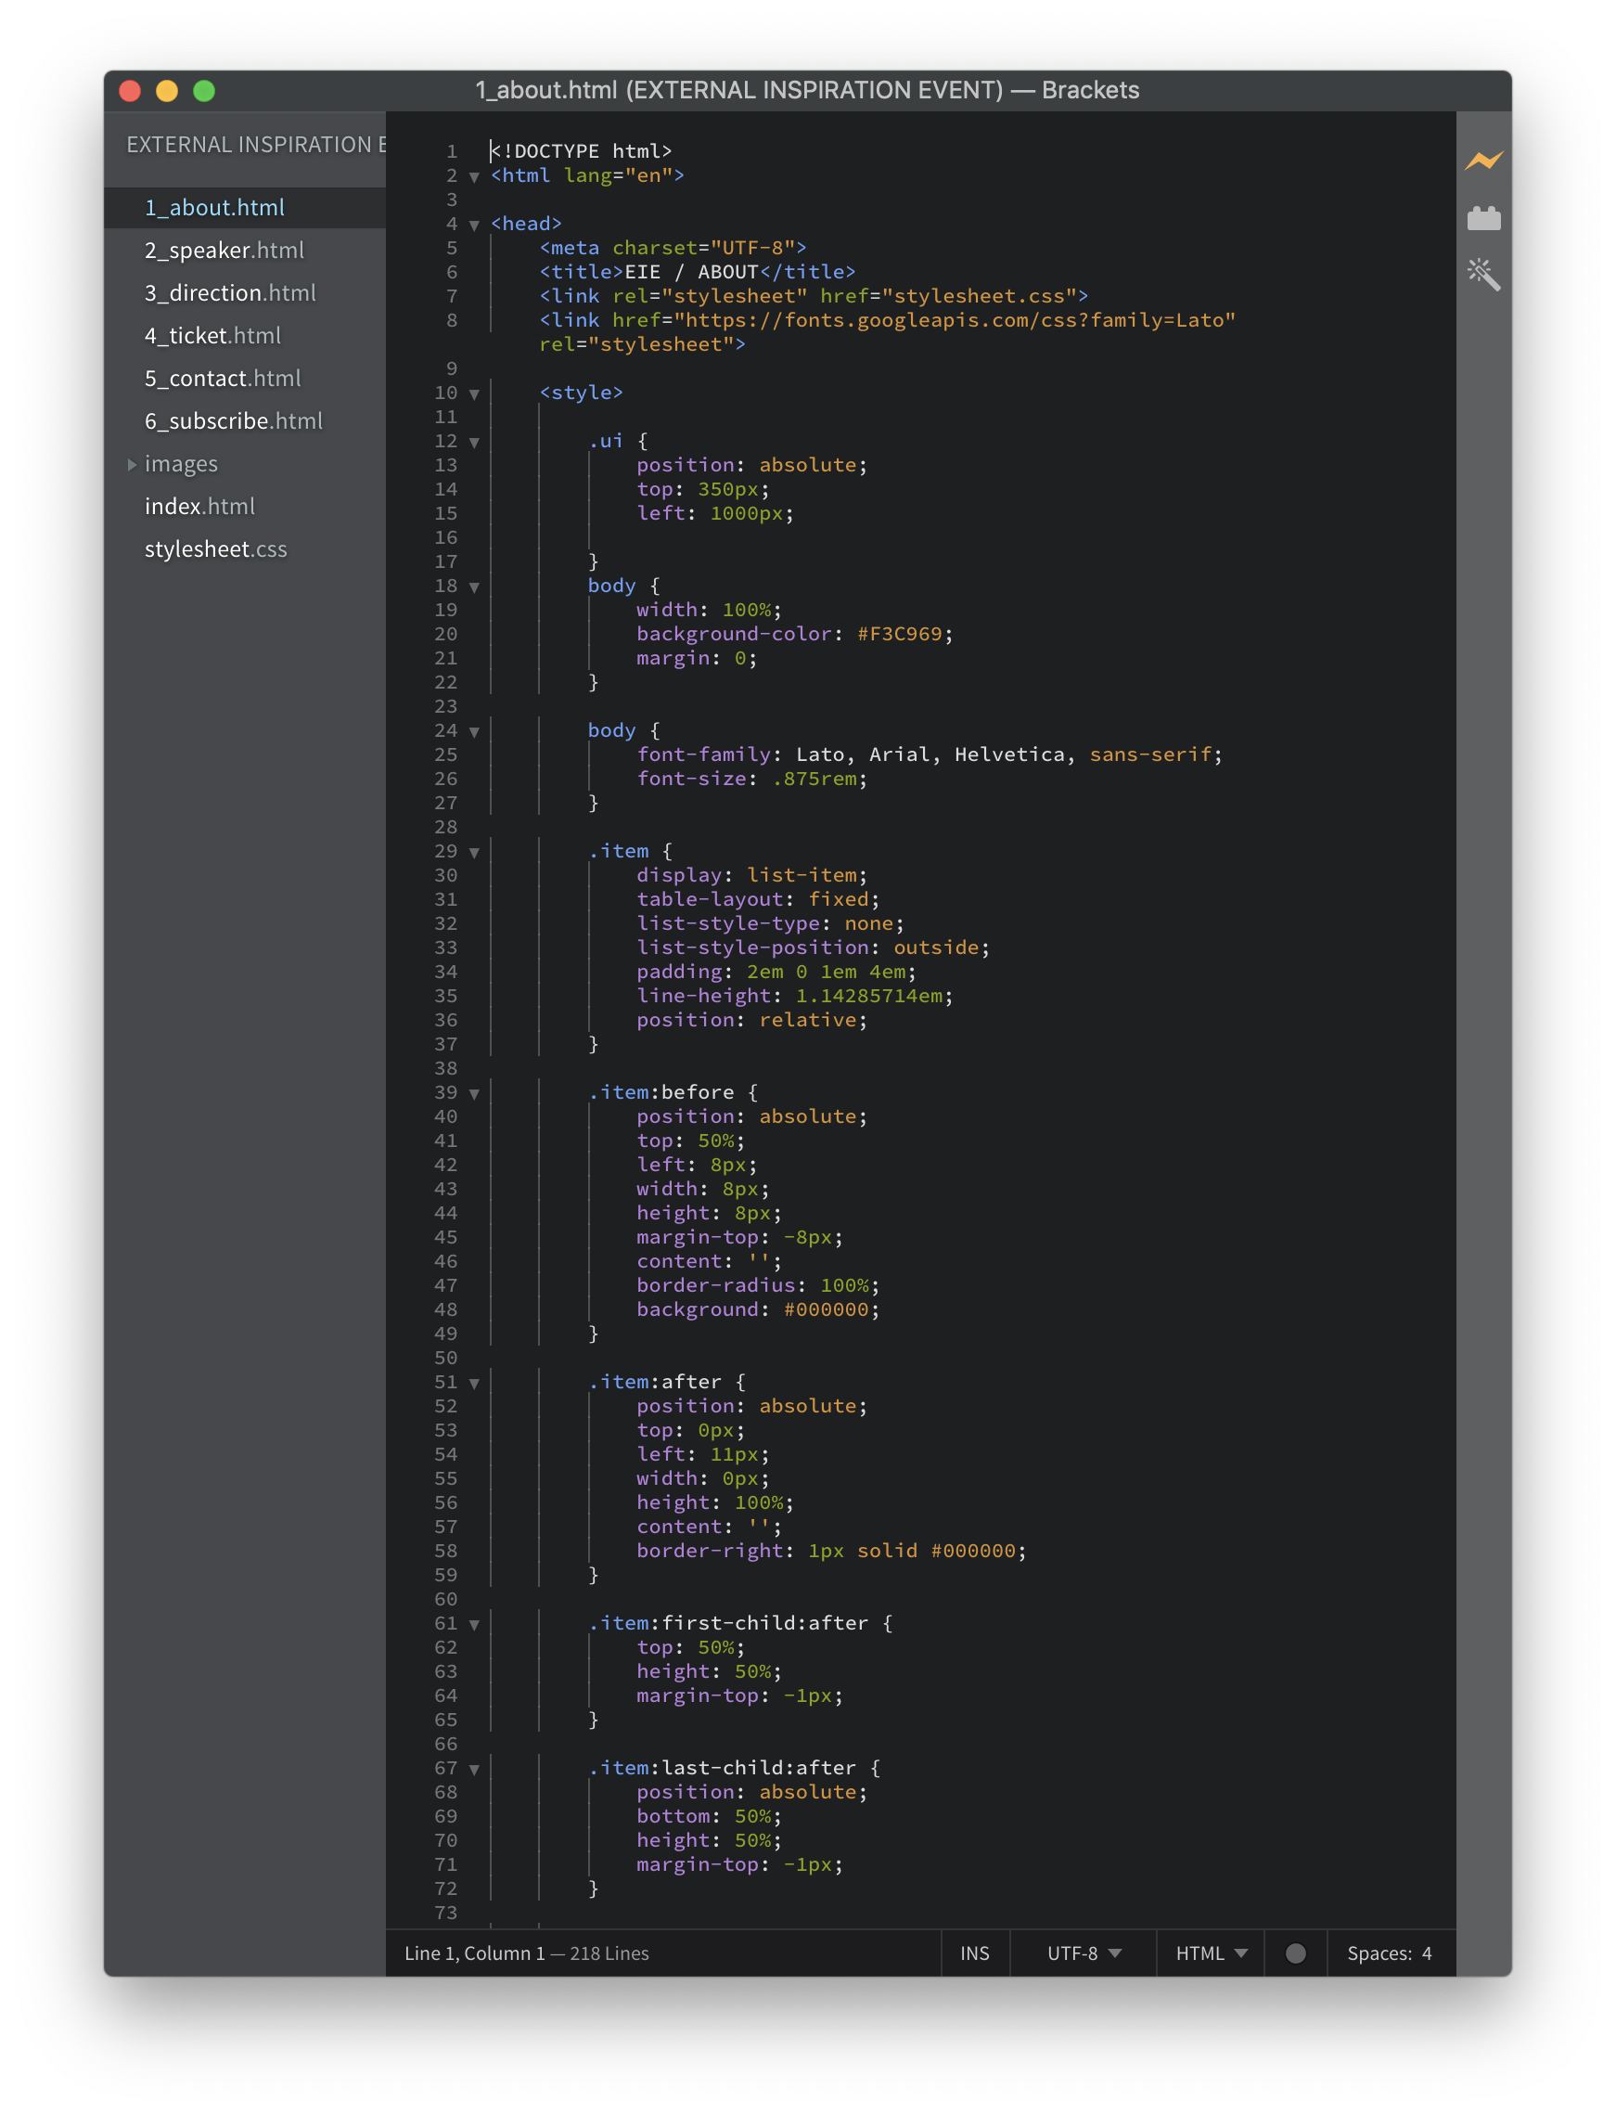
Task: Click the #F3C969 background color value
Action: click(x=898, y=634)
